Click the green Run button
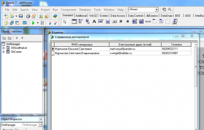 pyautogui.click(x=33, y=23)
